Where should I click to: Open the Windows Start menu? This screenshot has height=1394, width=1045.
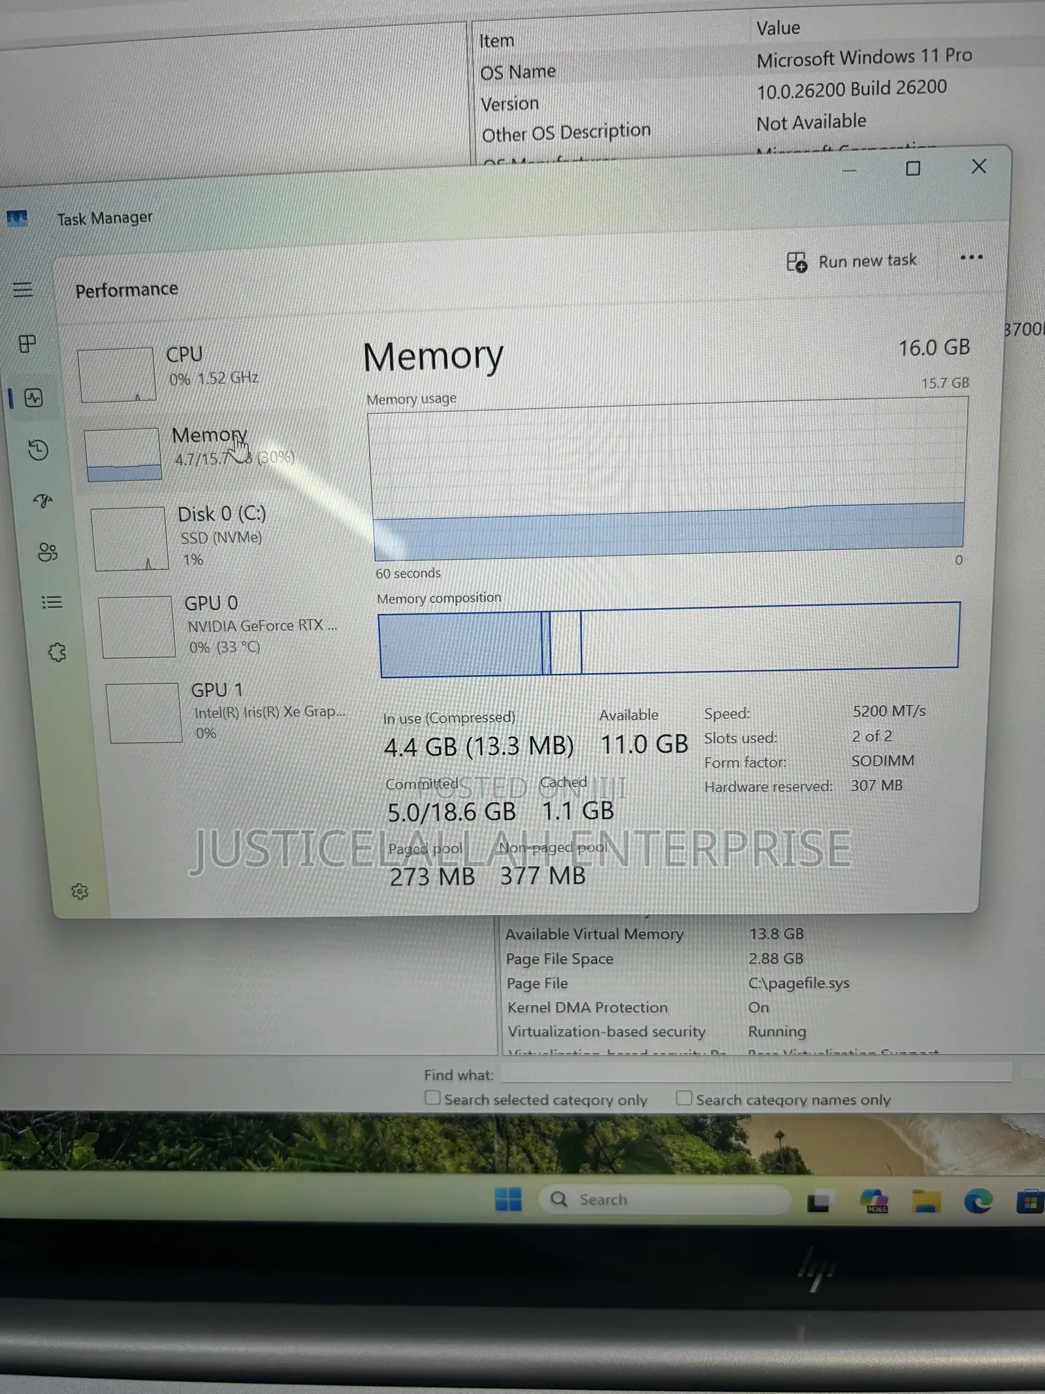[x=508, y=1199]
